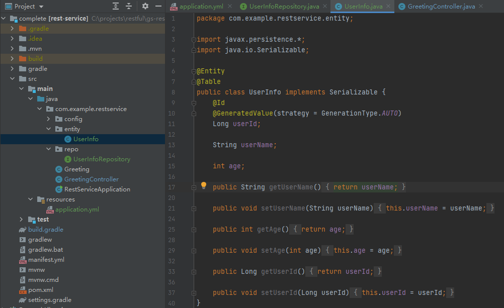The height and width of the screenshot is (308, 504).
Task: Collapse the entity package
Action: coord(48,129)
